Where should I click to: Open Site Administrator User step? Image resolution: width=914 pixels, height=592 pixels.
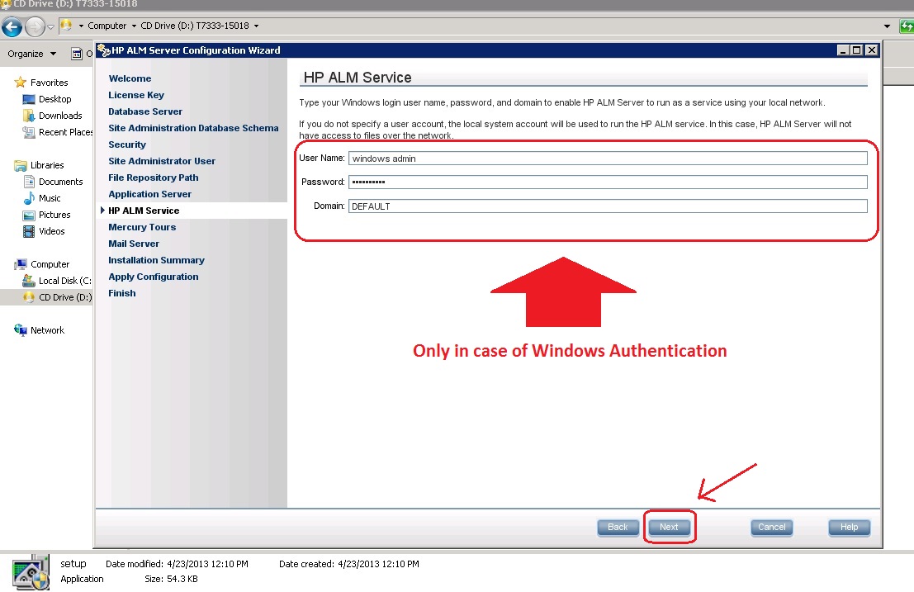[x=162, y=161]
